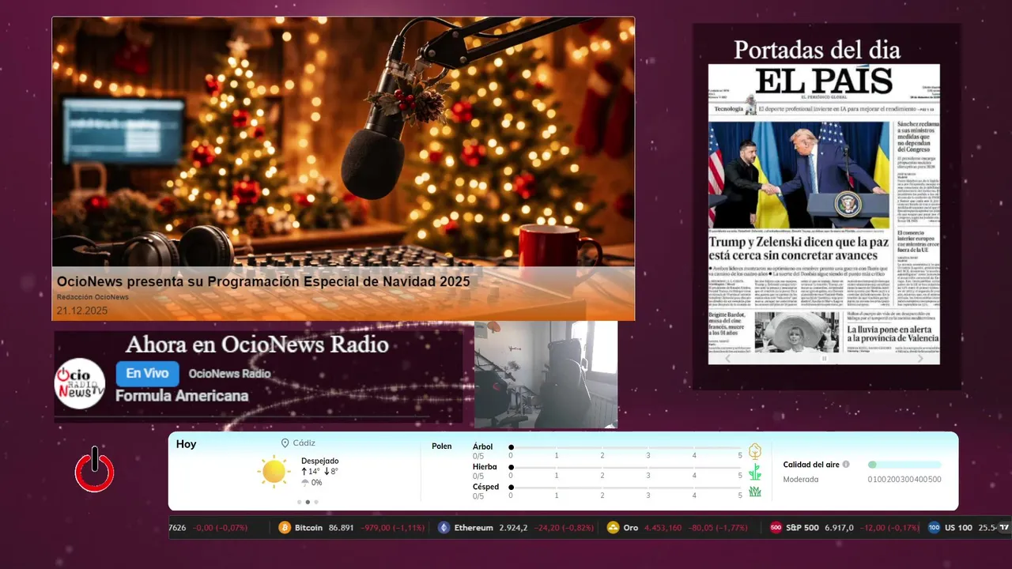Viewport: 1012px width, 569px height.
Task: Go to previous newspaper cover arrow
Action: [x=728, y=358]
